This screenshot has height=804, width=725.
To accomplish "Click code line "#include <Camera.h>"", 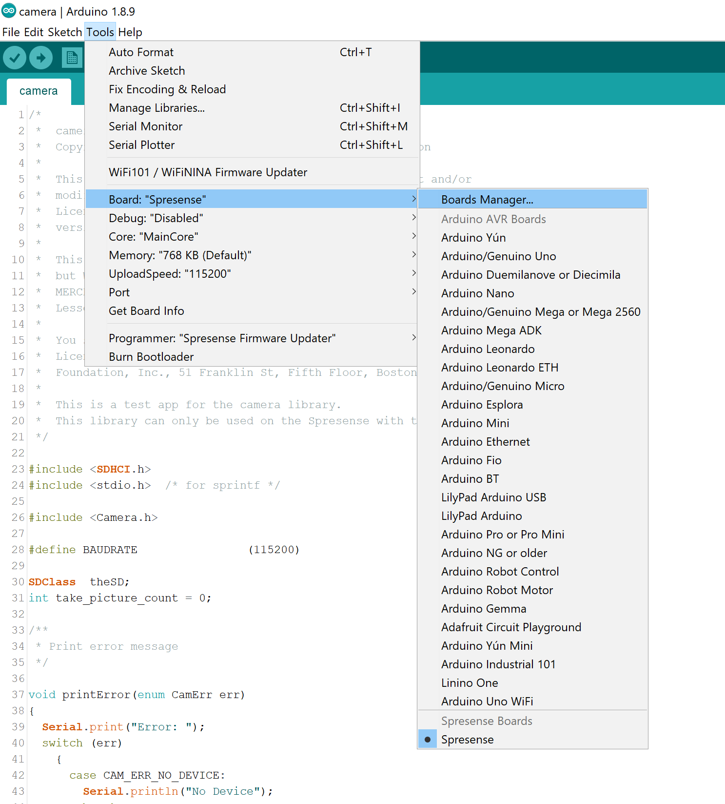I will coord(93,517).
